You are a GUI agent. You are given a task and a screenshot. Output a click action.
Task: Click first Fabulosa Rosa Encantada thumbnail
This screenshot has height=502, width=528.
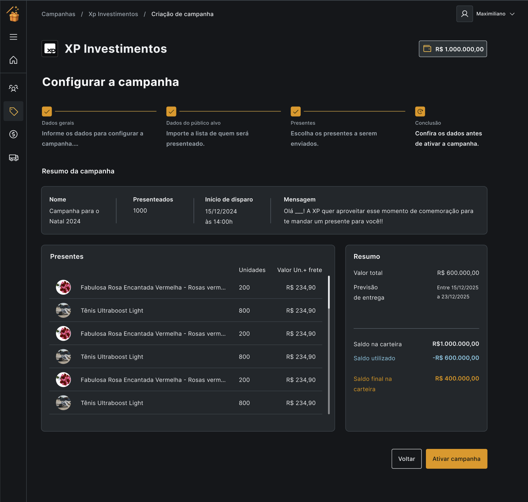pyautogui.click(x=64, y=287)
